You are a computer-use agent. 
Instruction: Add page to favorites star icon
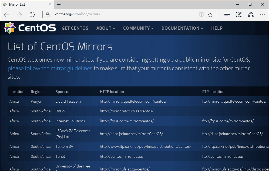pyautogui.click(x=210, y=15)
